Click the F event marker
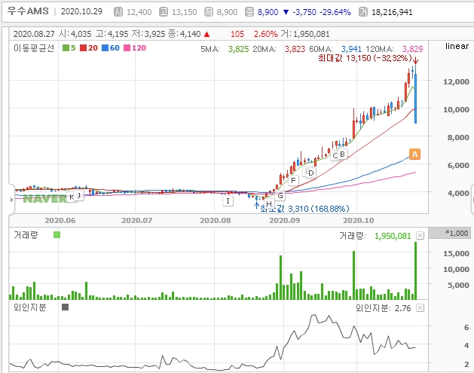 pos(293,181)
